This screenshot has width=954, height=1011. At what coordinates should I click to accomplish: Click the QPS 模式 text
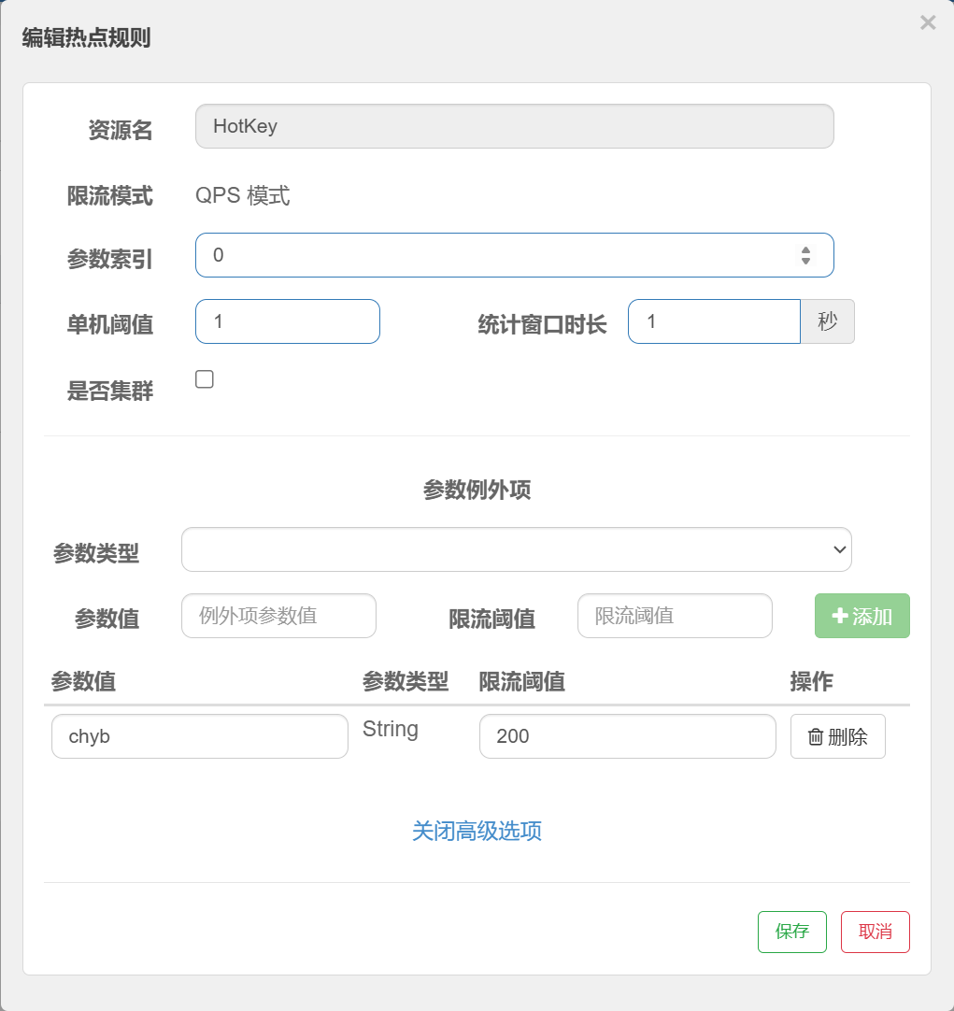[x=242, y=195]
